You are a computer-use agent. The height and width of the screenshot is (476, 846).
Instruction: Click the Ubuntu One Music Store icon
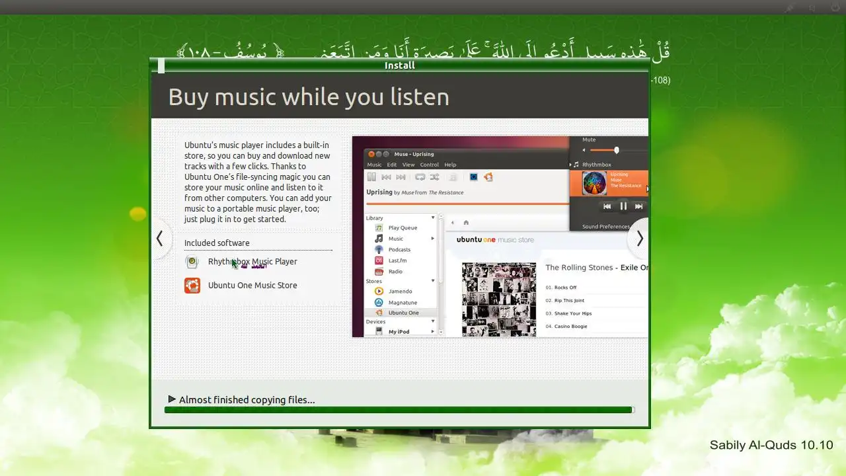point(192,286)
